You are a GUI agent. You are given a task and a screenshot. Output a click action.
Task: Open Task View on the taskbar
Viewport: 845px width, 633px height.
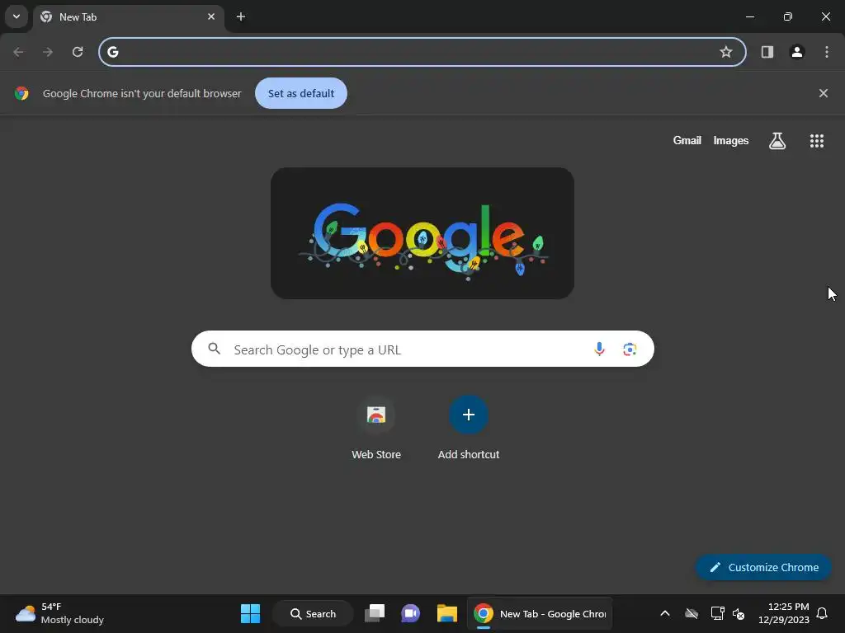tap(375, 613)
